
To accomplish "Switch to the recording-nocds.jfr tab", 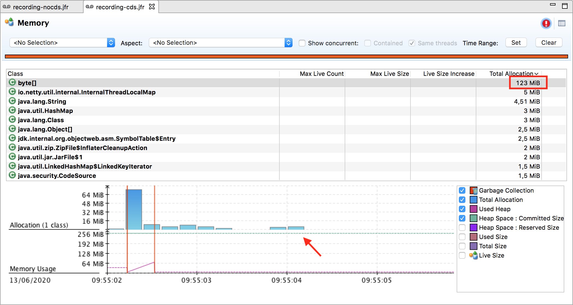I will (x=41, y=7).
